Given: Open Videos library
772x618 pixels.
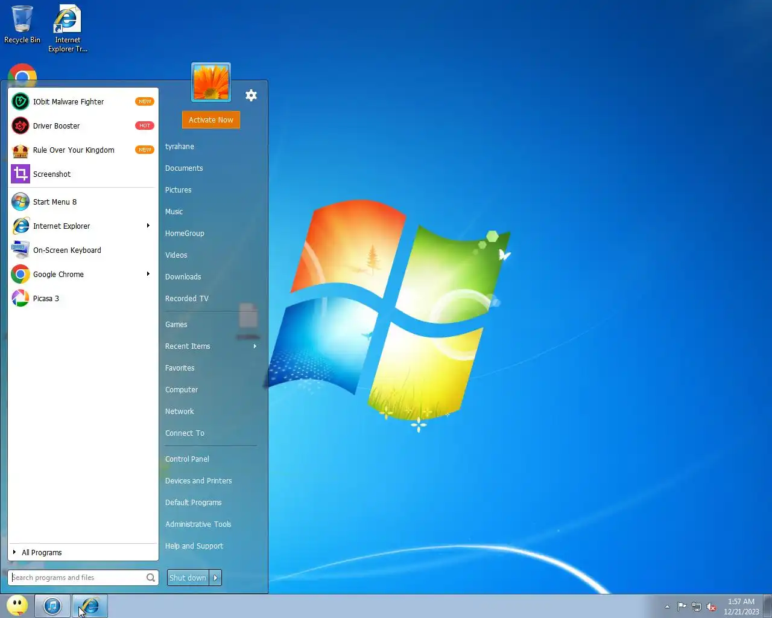Looking at the screenshot, I should (176, 255).
